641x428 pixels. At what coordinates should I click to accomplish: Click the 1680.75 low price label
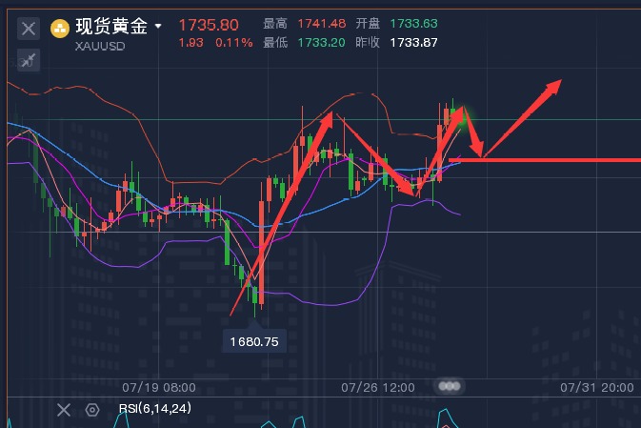click(x=254, y=340)
